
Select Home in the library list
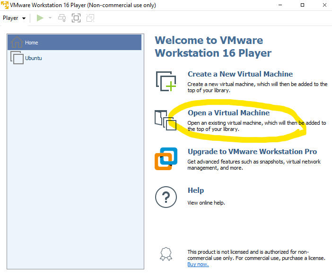coord(75,43)
